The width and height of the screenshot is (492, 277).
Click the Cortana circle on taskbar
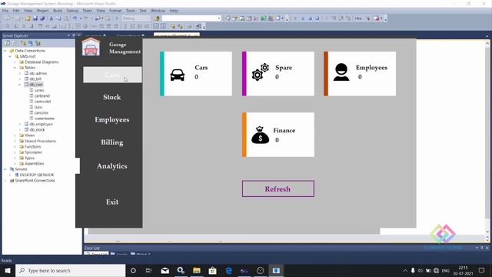(133, 270)
